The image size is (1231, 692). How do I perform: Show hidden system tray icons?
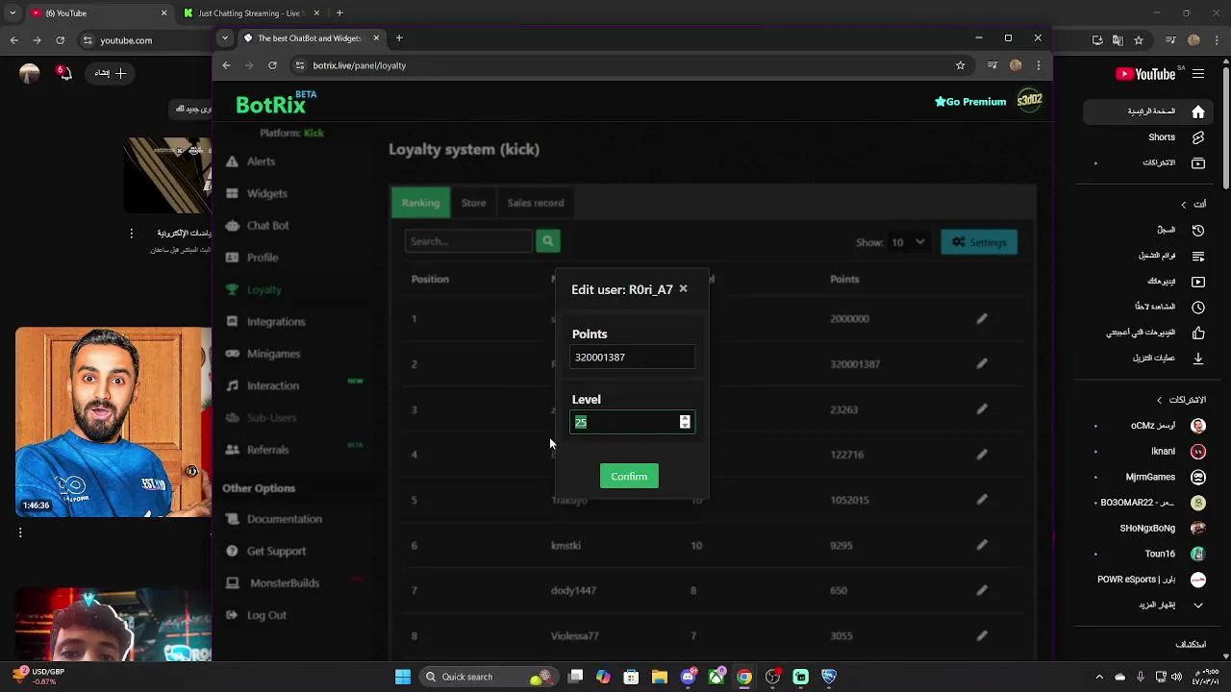1100,677
